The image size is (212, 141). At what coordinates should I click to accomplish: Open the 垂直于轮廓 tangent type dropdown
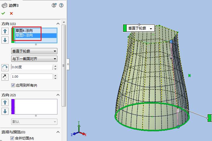(x=34, y=51)
